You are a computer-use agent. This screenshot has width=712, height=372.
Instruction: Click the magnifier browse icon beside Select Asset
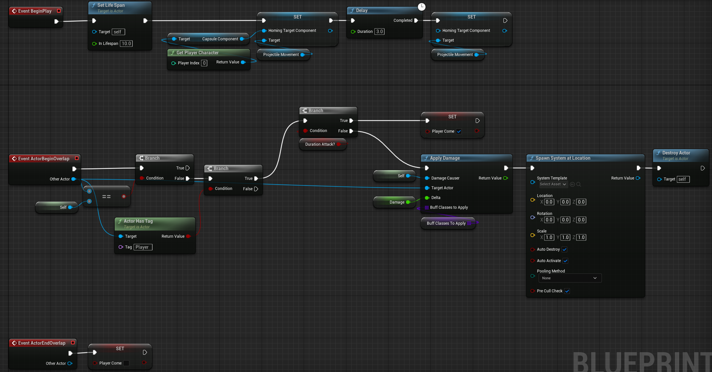pyautogui.click(x=579, y=184)
